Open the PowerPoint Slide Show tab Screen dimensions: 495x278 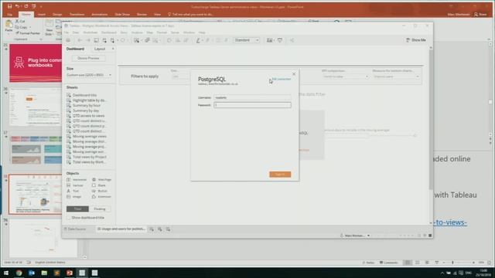(x=122, y=15)
